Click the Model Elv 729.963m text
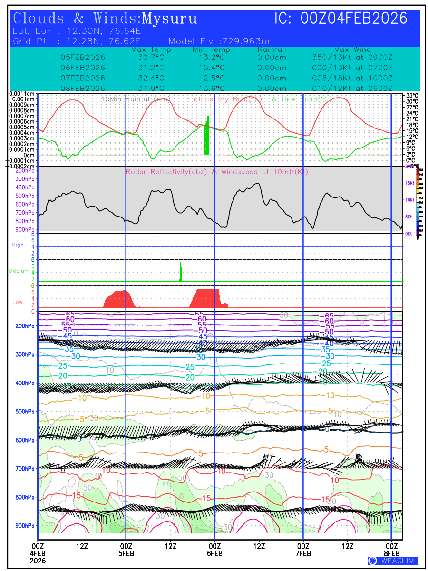This screenshot has height=571, width=428. pyautogui.click(x=219, y=41)
